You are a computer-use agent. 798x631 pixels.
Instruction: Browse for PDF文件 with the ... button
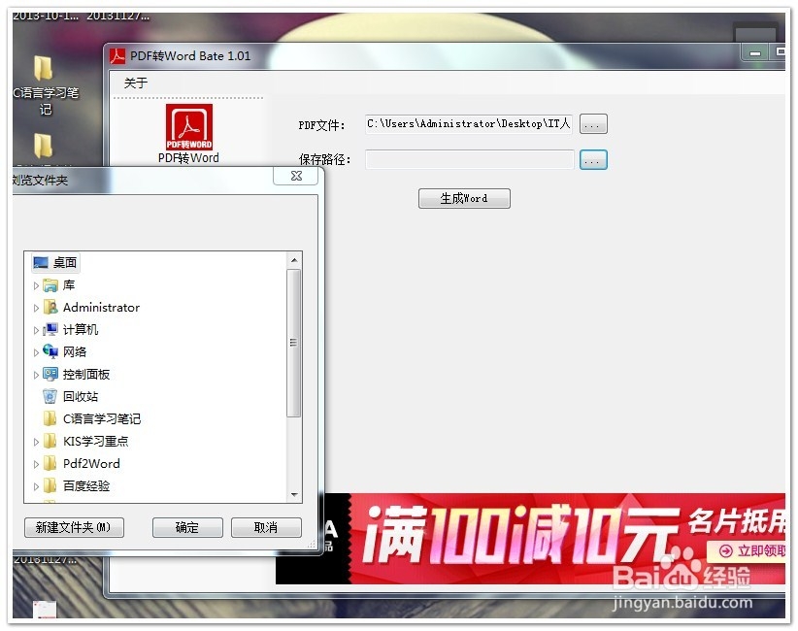point(593,124)
